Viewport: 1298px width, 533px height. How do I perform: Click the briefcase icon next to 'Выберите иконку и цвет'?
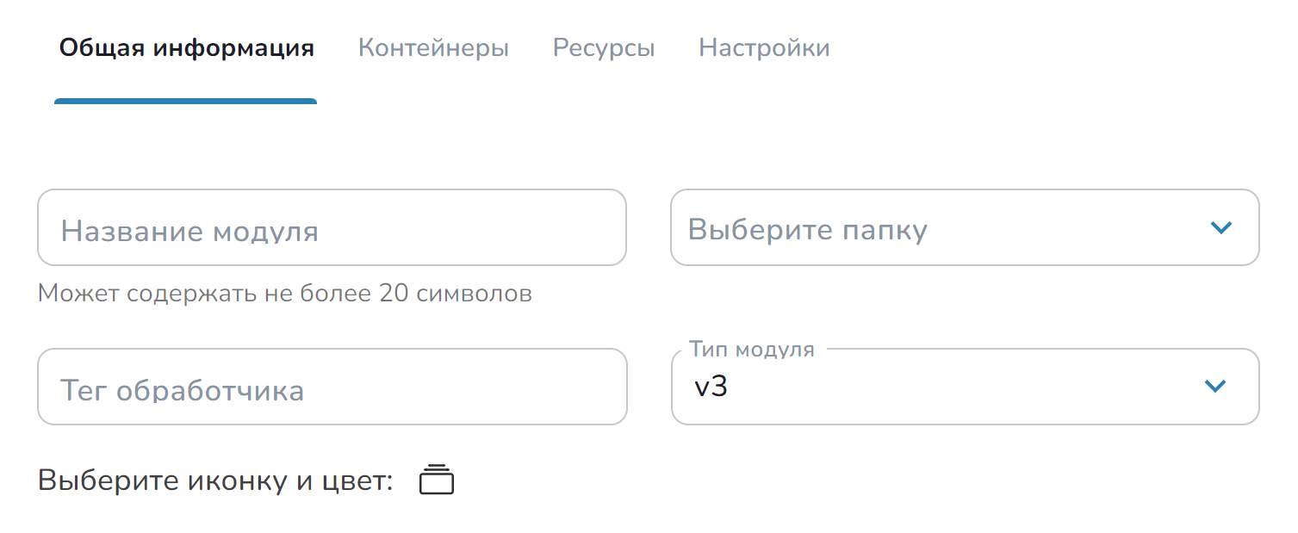pyautogui.click(x=437, y=480)
